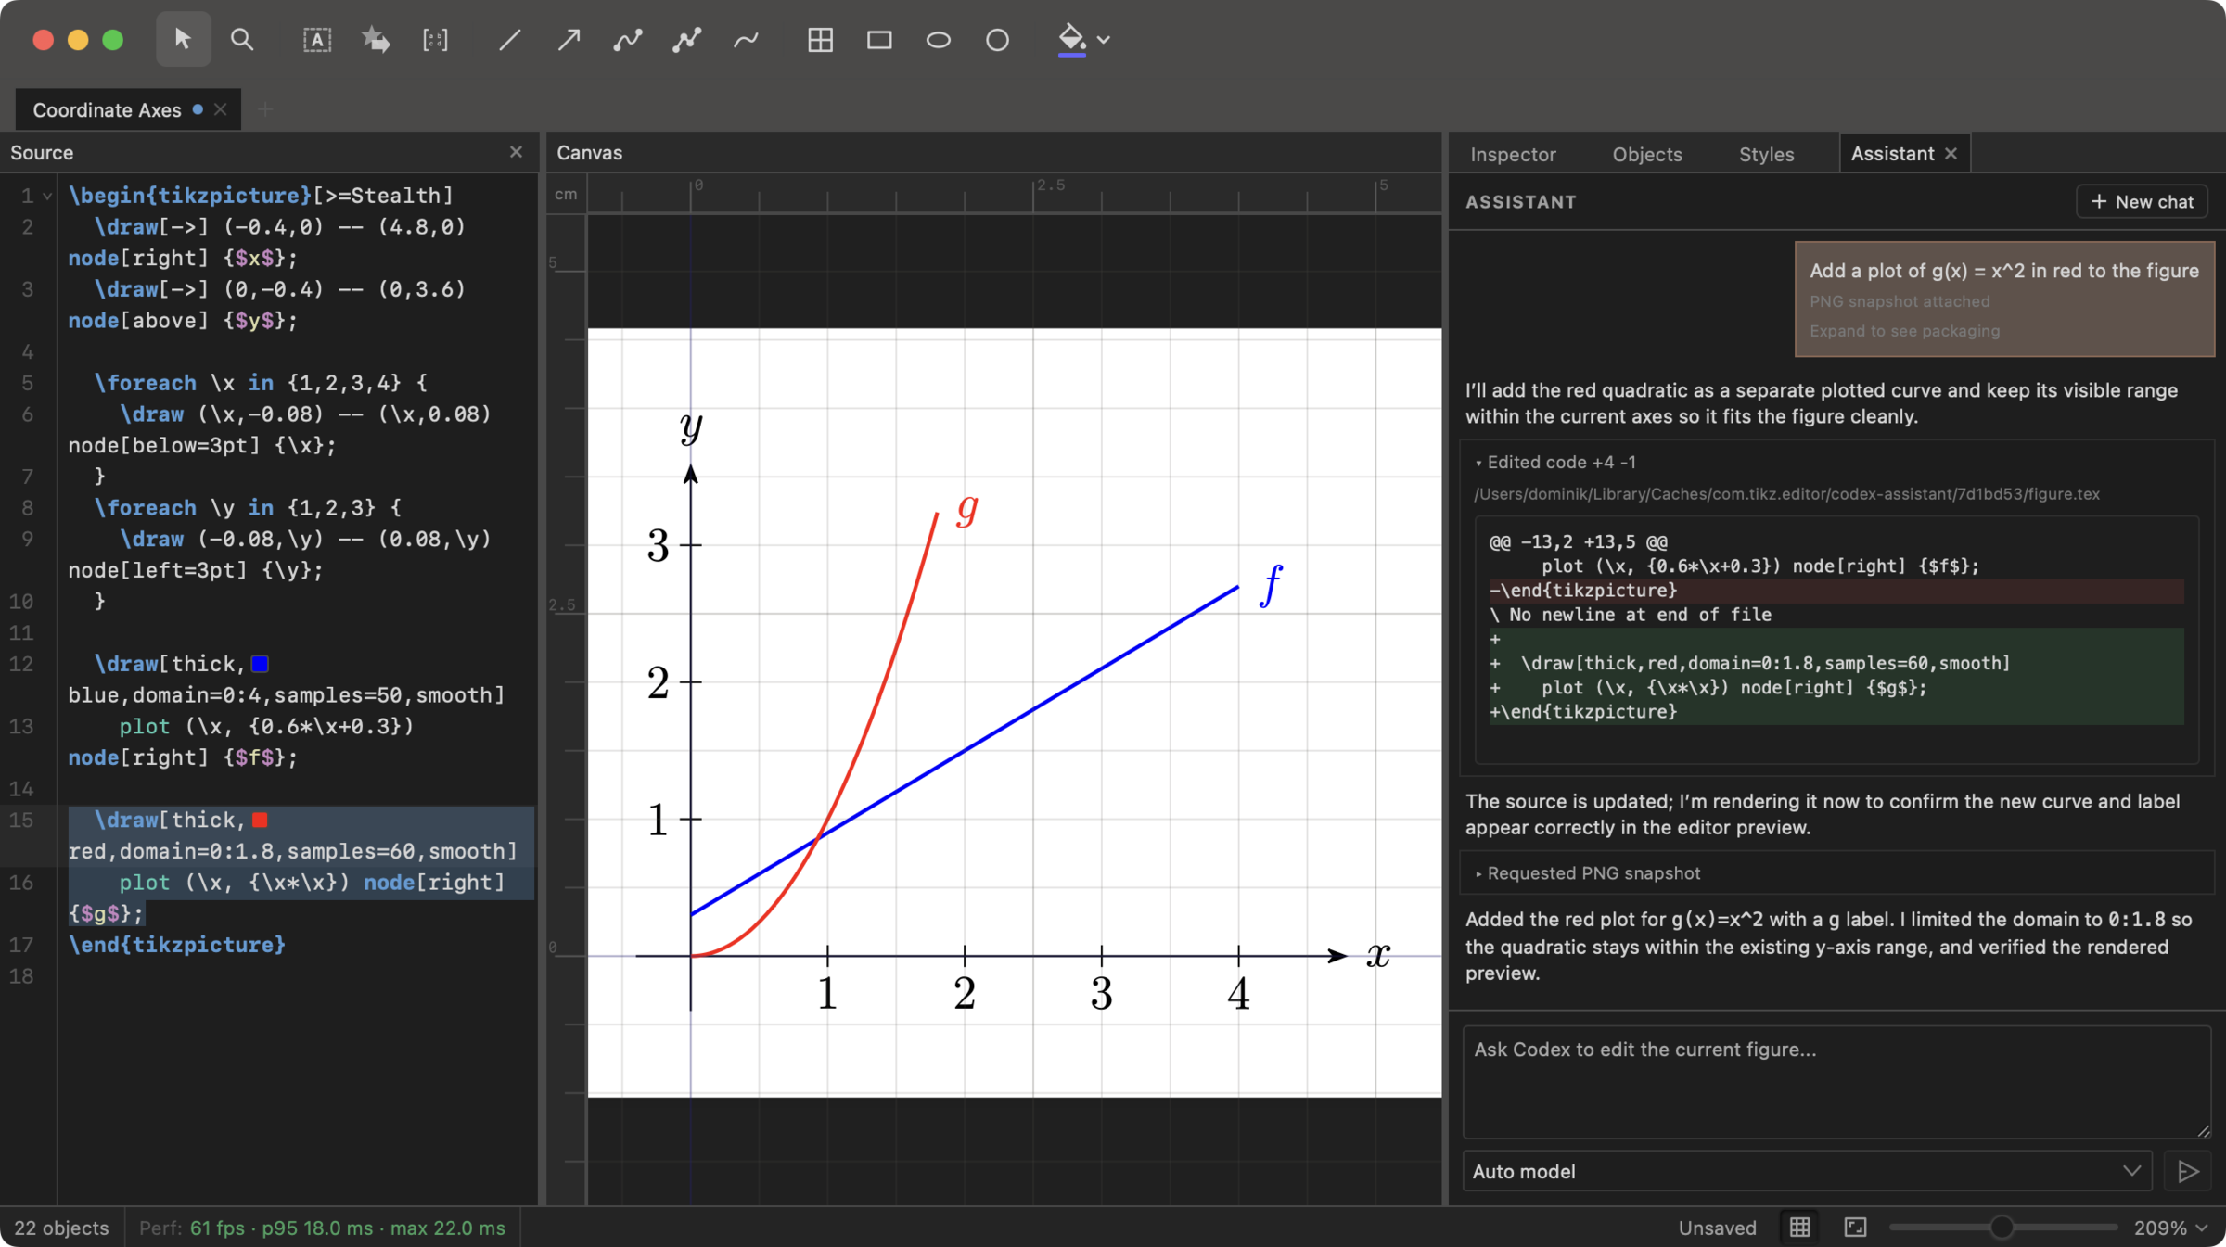The image size is (2226, 1247).
Task: Choose the text box tool
Action: click(317, 39)
